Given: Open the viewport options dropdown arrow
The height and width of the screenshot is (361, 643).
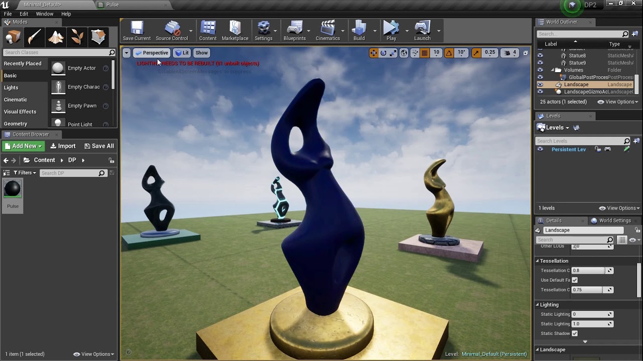Looking at the screenshot, I should [127, 53].
